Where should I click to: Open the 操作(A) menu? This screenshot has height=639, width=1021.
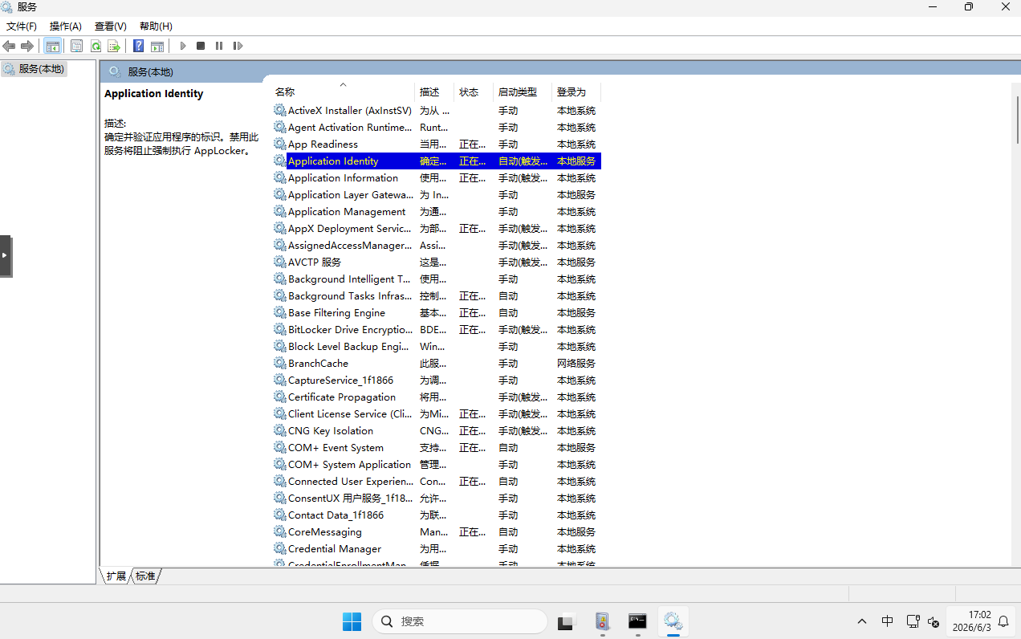(x=66, y=26)
